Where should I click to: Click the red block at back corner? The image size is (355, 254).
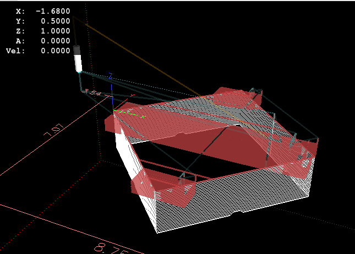click(x=234, y=96)
